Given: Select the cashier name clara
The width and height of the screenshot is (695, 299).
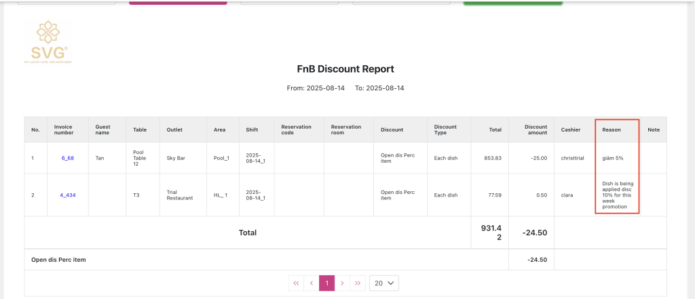Looking at the screenshot, I should click(x=567, y=195).
